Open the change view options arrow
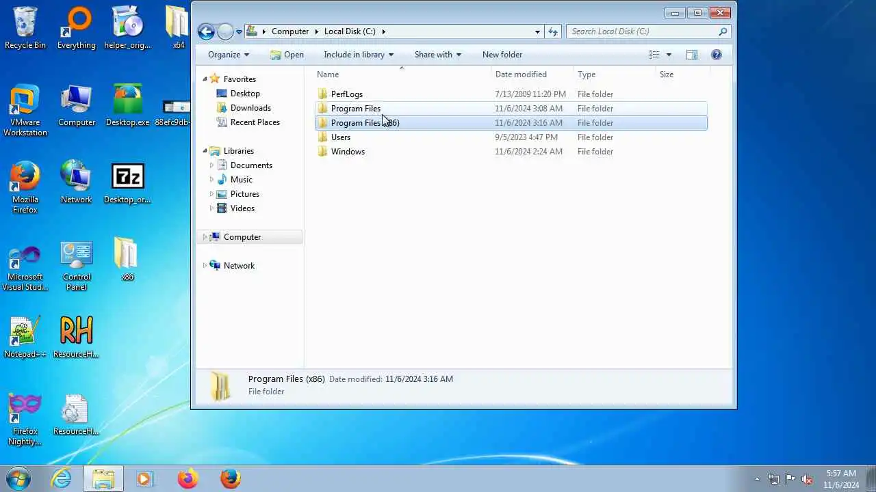 tap(669, 55)
